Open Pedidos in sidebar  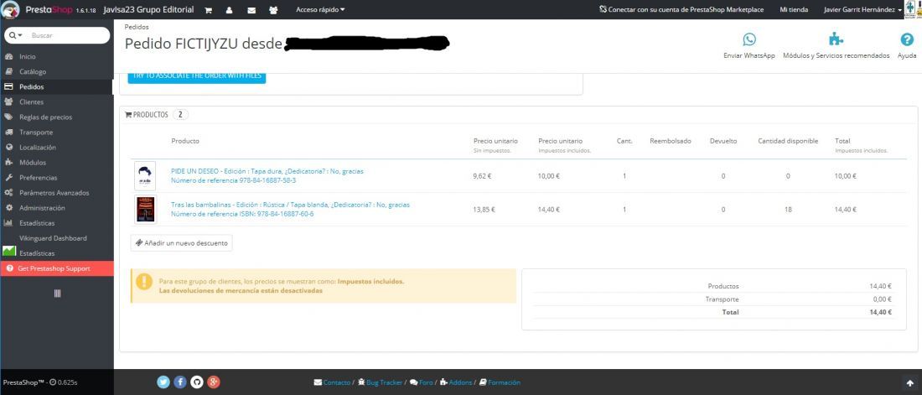[31, 87]
